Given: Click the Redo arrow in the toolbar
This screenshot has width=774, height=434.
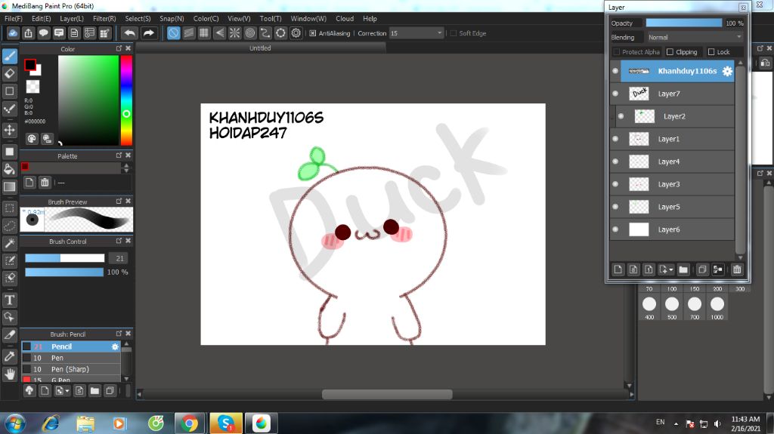Looking at the screenshot, I should pos(148,33).
